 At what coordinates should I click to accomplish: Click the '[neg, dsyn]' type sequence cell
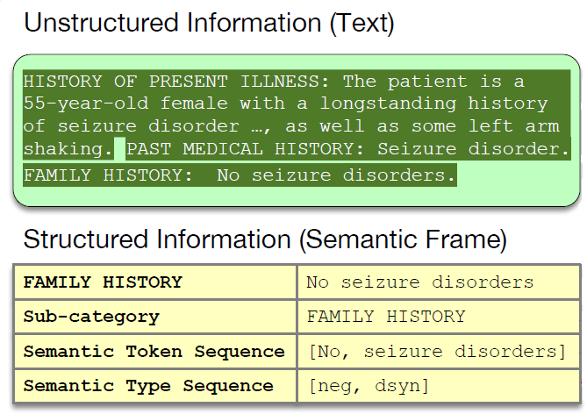(x=368, y=386)
